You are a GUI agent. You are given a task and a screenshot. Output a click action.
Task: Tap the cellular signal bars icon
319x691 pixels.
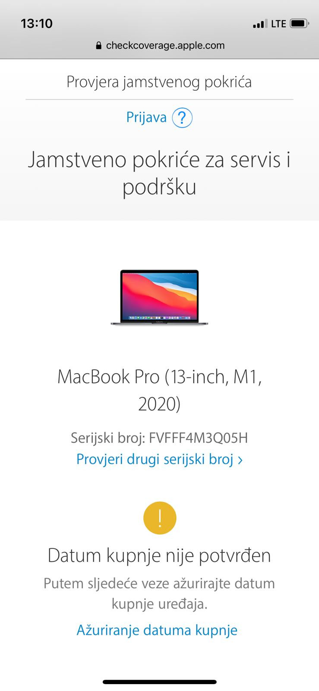pos(260,24)
